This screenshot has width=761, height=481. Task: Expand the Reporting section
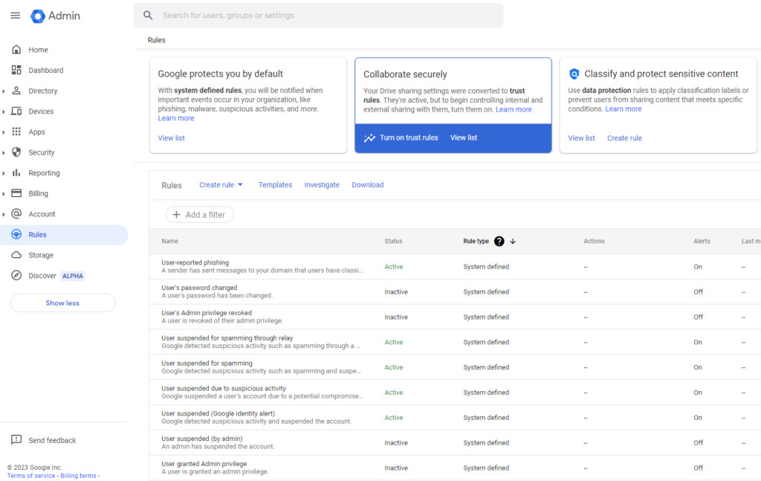[4, 173]
